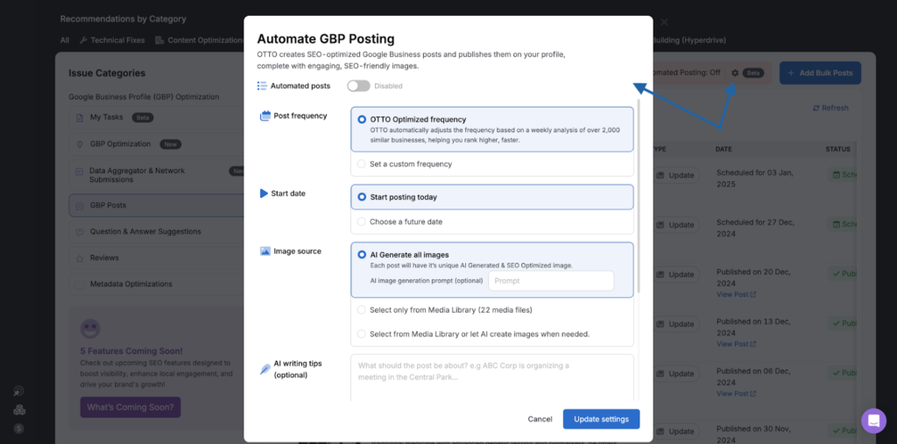Focus the AI image generation Prompt field
This screenshot has height=444, width=897.
pyautogui.click(x=551, y=281)
